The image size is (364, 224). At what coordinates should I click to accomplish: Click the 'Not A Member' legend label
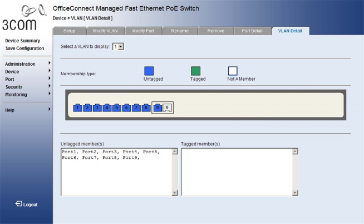[x=241, y=79]
